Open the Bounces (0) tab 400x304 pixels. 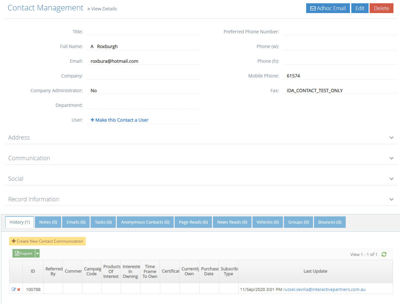click(330, 222)
